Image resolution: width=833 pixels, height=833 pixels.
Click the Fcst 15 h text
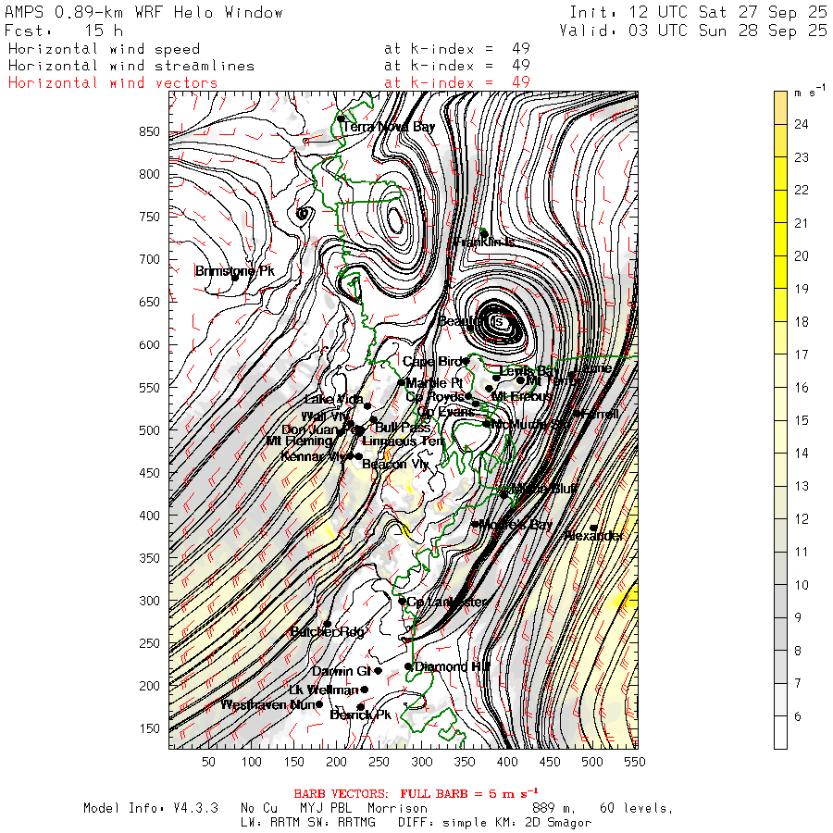(x=64, y=31)
